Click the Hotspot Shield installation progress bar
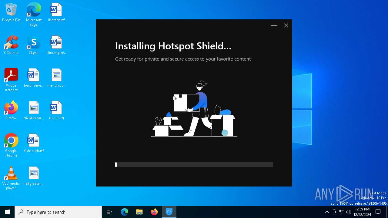The height and width of the screenshot is (218, 388). click(x=194, y=165)
